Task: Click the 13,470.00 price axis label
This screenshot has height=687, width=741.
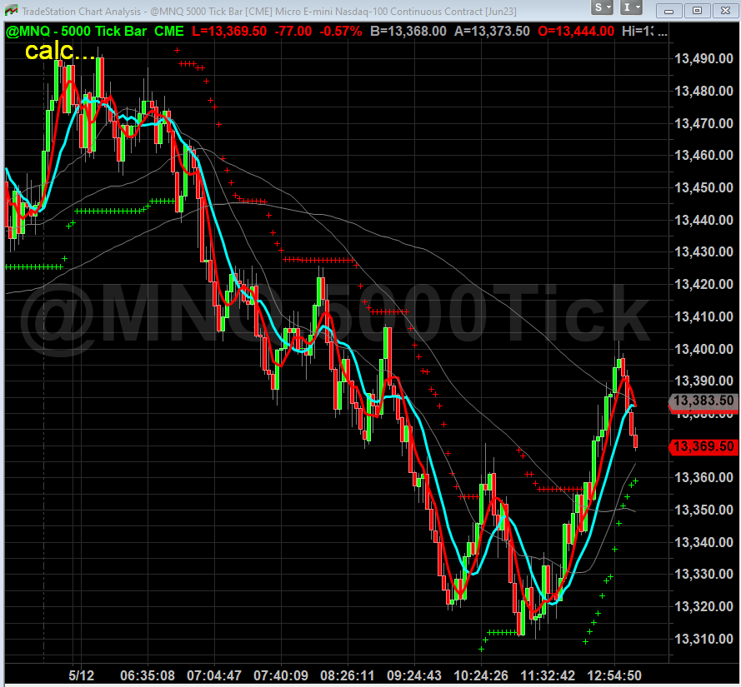Action: tap(703, 123)
